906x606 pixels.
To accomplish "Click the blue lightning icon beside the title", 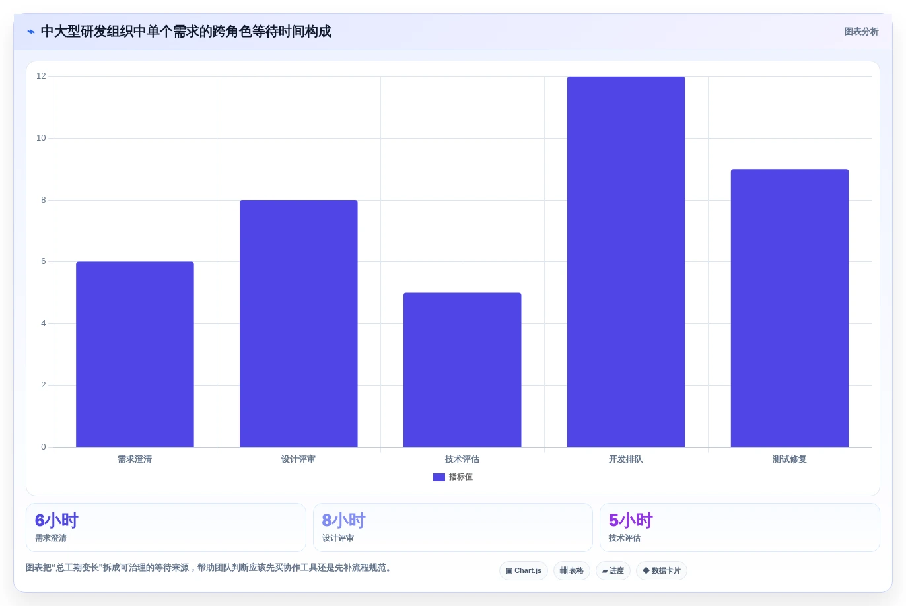I will [x=31, y=32].
